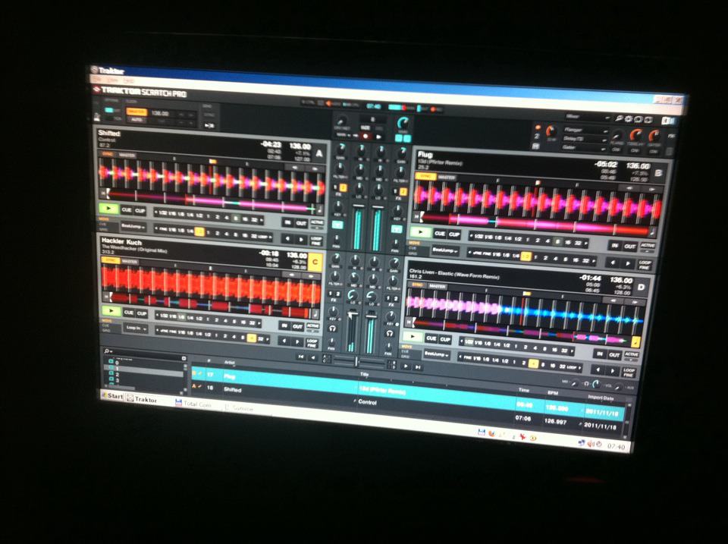Click the Title column header
Image resolution: width=728 pixels, height=544 pixels.
[x=363, y=374]
